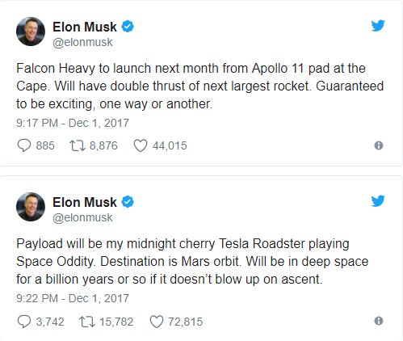Retweet the Tesla Roadster payload tweet
Screen dimensions: 403x341
(x=87, y=322)
